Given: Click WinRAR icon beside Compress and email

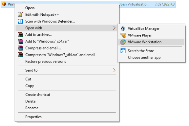Looking at the screenshot, I should (x=20, y=48).
